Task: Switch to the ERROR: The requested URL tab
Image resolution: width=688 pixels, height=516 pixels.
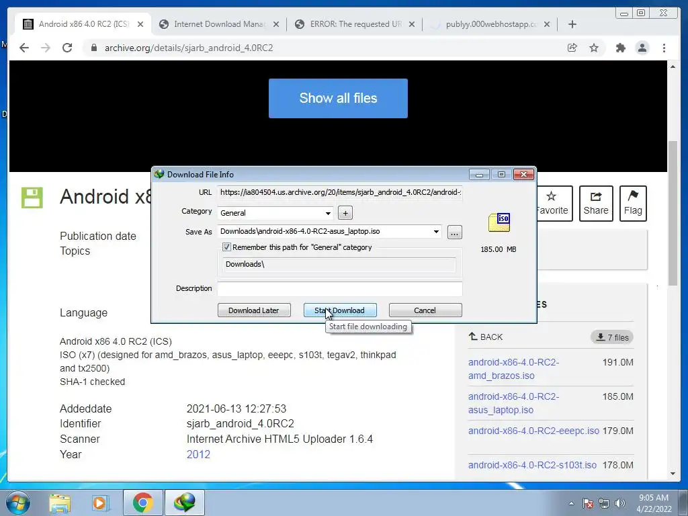Action: click(x=355, y=24)
